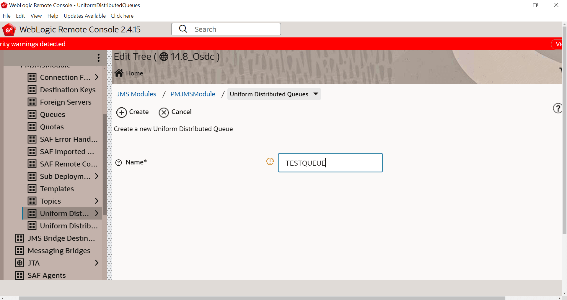567x300 pixels.
Task: Expand the selected Uniform Dist... tree node
Action: click(x=97, y=213)
